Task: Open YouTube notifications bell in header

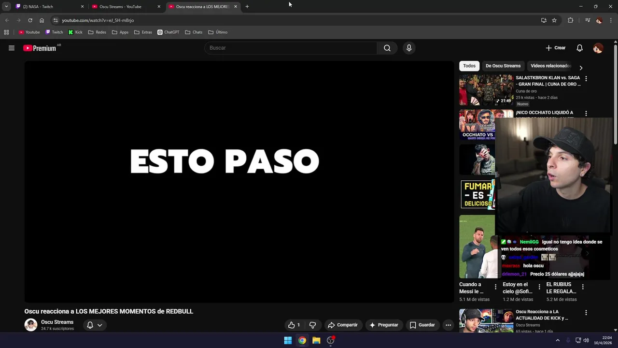Action: pyautogui.click(x=579, y=48)
